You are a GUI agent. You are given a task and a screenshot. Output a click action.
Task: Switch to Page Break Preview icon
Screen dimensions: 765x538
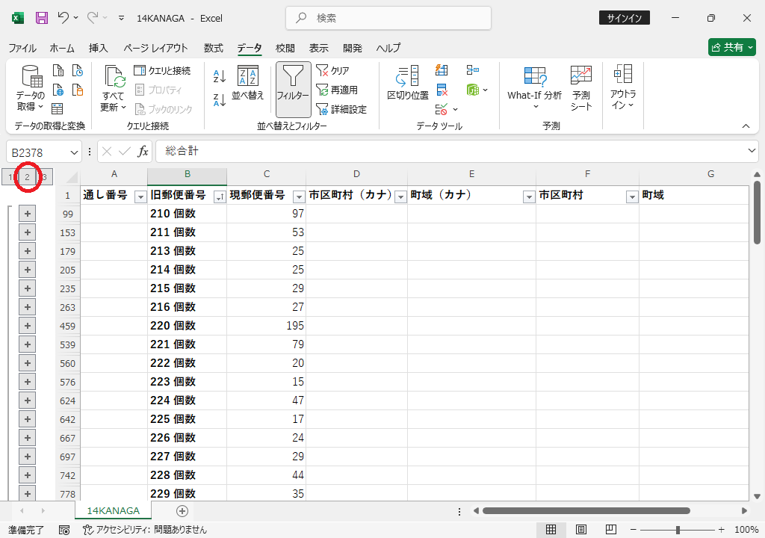click(610, 530)
